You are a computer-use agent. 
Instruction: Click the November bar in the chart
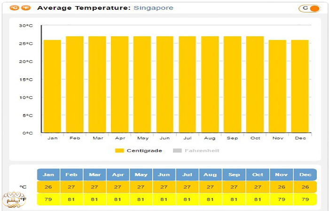[x=277, y=86]
